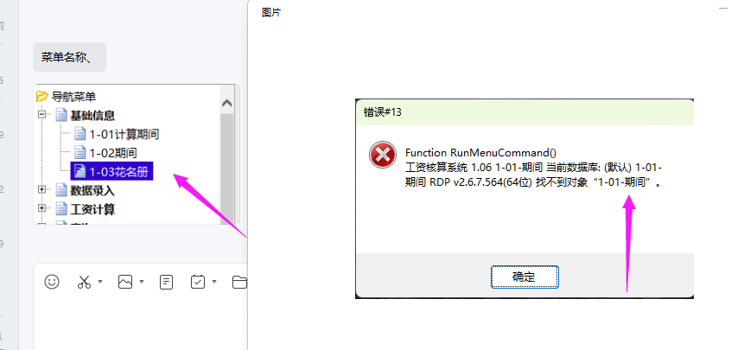Screen dimensions: 750x350
Task: Click the 确定 button in error dialog
Action: point(524,277)
